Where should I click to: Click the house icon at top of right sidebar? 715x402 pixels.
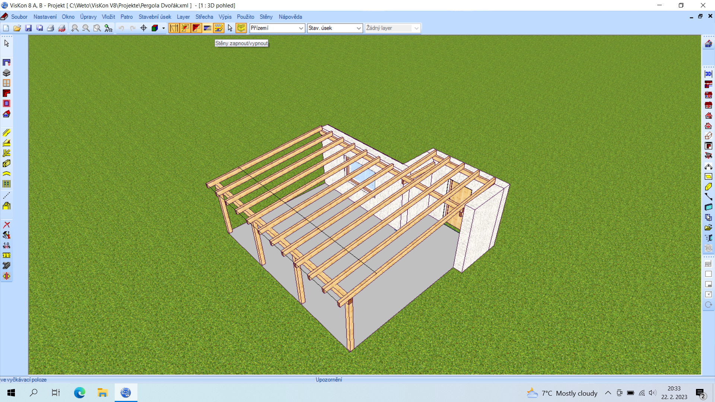(x=708, y=44)
